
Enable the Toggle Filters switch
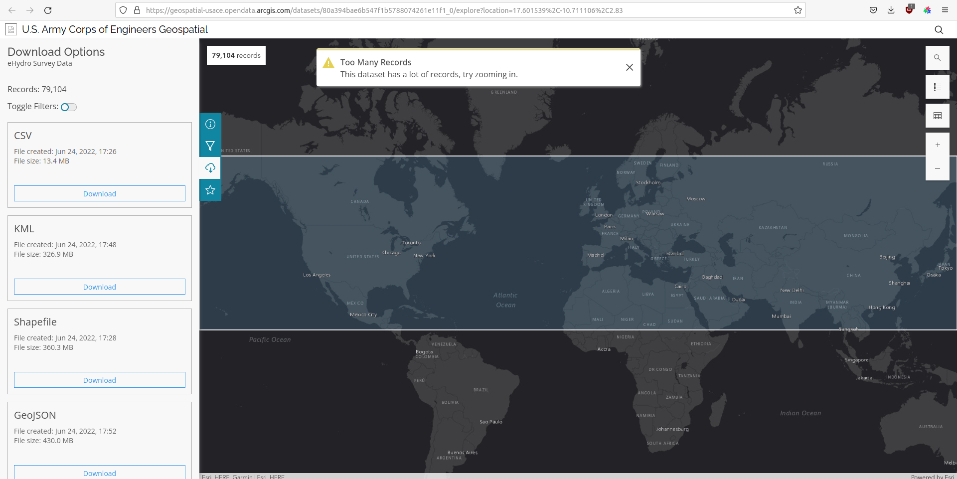click(x=68, y=107)
